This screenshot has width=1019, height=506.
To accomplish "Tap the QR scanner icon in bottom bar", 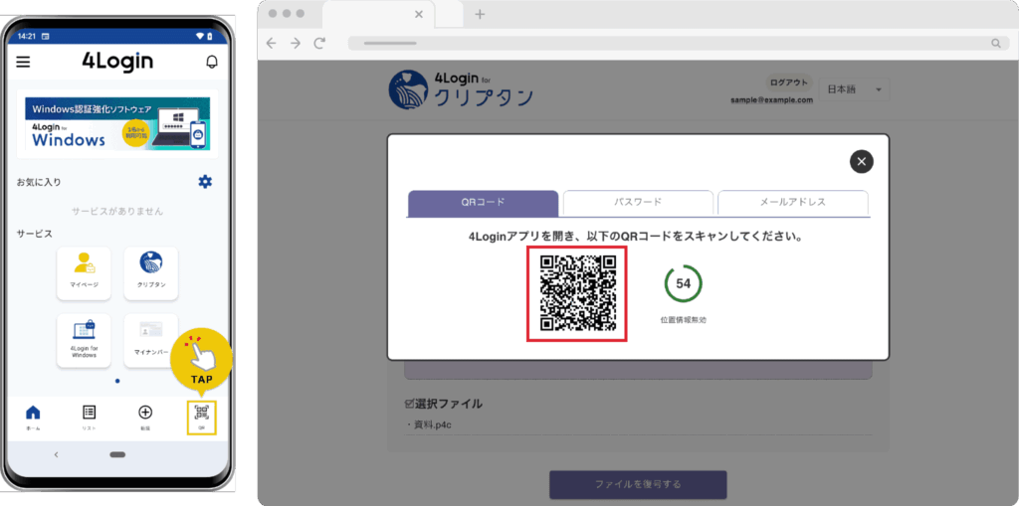I will pos(202,417).
